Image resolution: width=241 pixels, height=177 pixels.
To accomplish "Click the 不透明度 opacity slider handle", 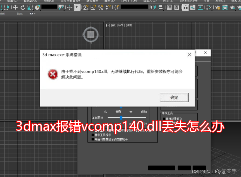I will click(x=121, y=118).
